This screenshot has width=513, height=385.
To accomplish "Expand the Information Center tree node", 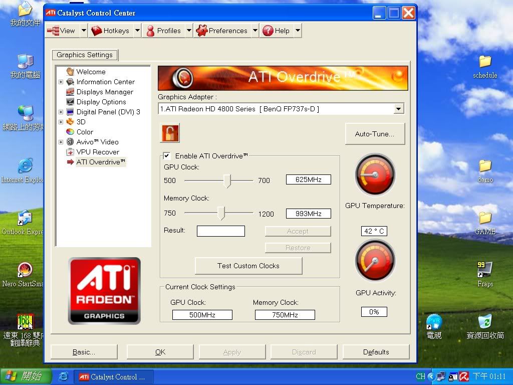I will tap(61, 82).
